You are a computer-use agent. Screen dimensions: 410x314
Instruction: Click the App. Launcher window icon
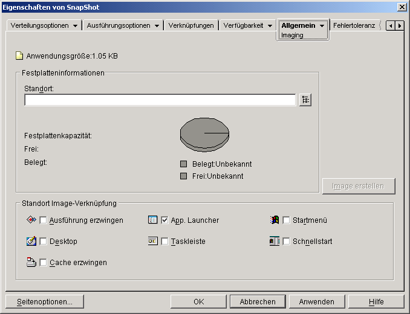tap(153, 220)
